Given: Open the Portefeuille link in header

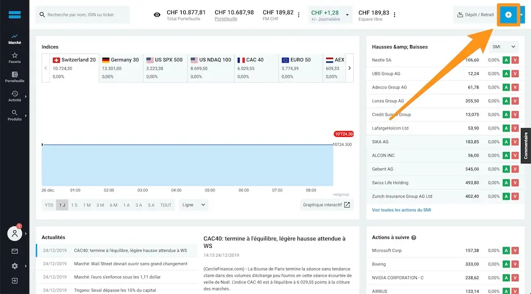Looking at the screenshot, I should 226,19.
